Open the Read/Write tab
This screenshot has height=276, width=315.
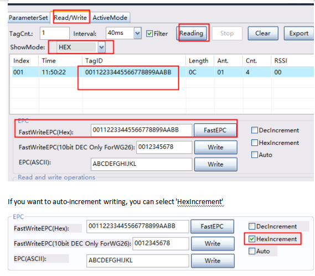(70, 18)
